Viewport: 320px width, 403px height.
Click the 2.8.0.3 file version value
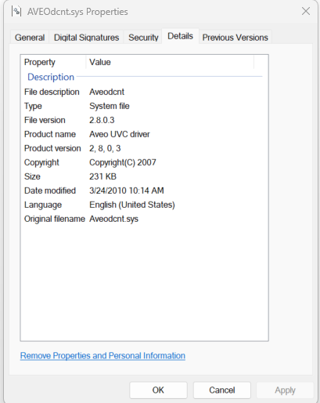pyautogui.click(x=102, y=120)
